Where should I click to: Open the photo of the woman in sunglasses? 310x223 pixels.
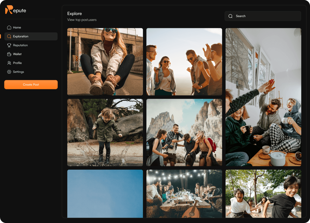105,62
